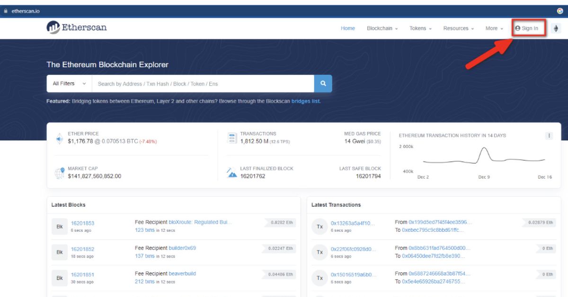Open sender address 0x8bb631fad764500d00...
568x297 pixels.
(x=440, y=248)
